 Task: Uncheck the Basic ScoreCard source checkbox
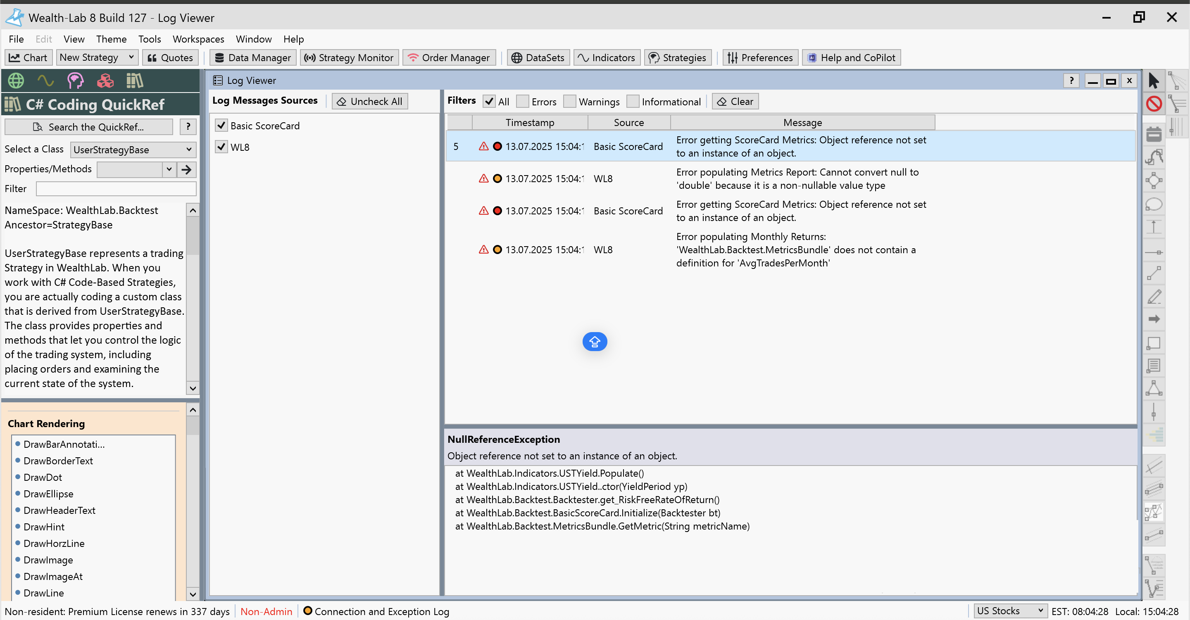221,126
